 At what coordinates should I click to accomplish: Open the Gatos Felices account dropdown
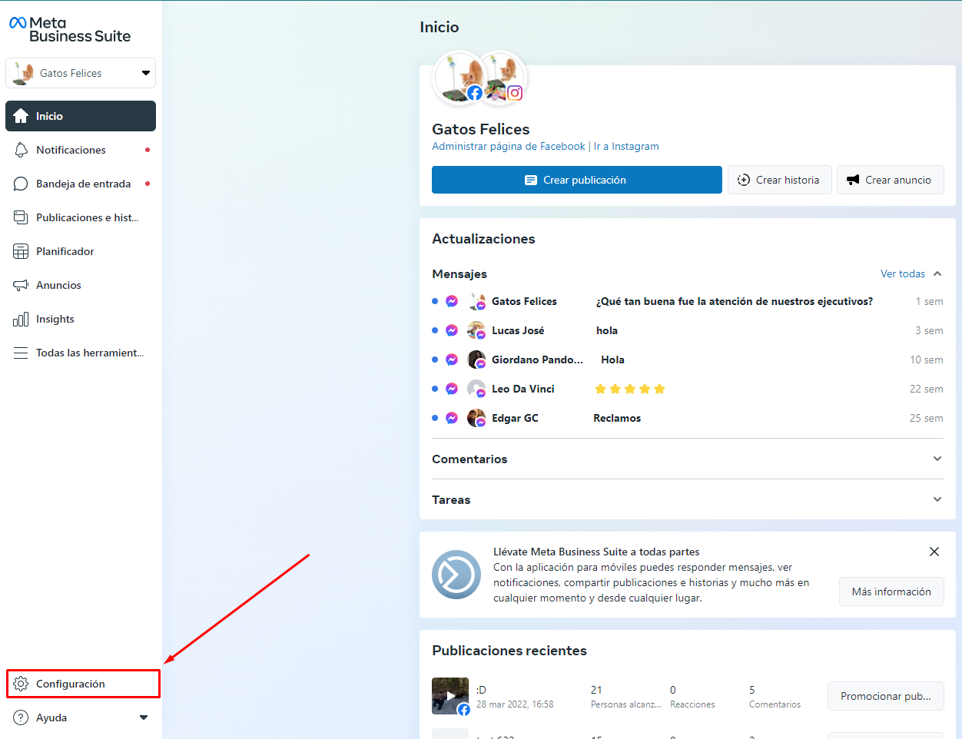[x=81, y=73]
